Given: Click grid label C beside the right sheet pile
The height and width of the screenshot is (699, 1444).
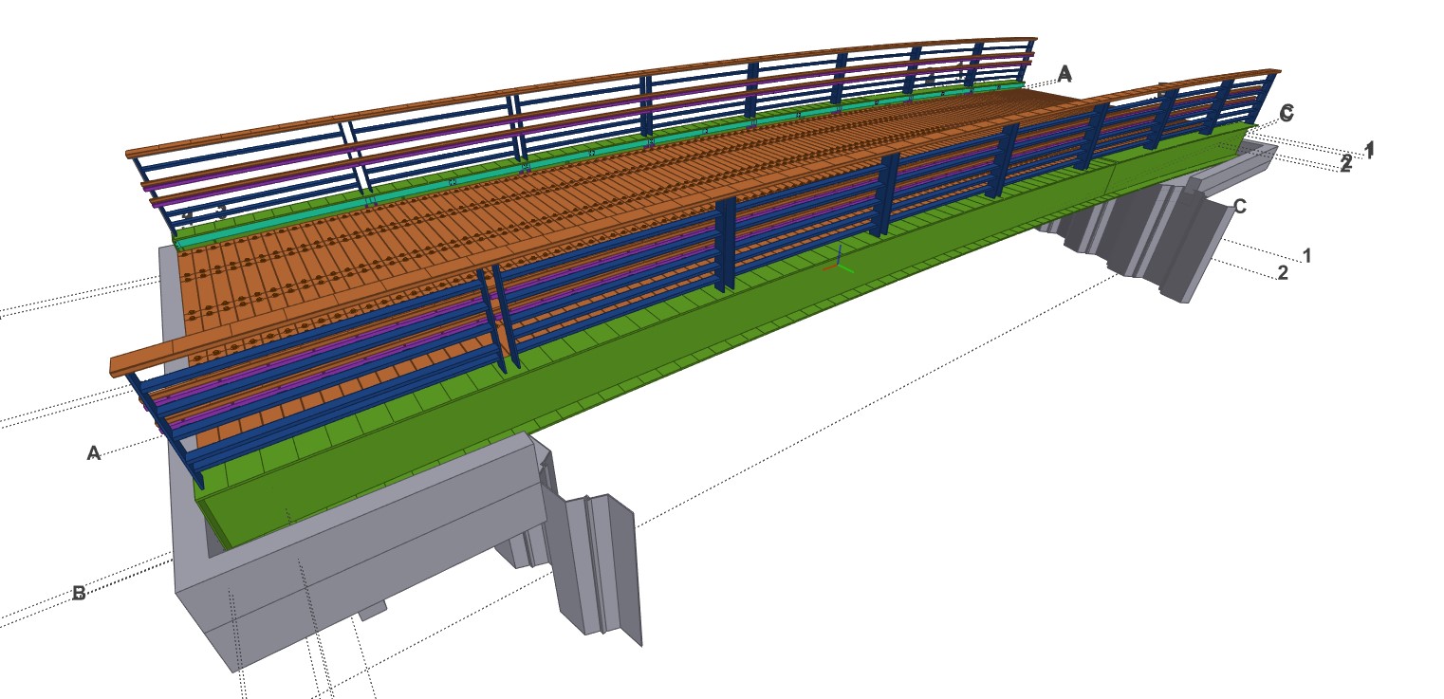Looking at the screenshot, I should click(x=1240, y=206).
